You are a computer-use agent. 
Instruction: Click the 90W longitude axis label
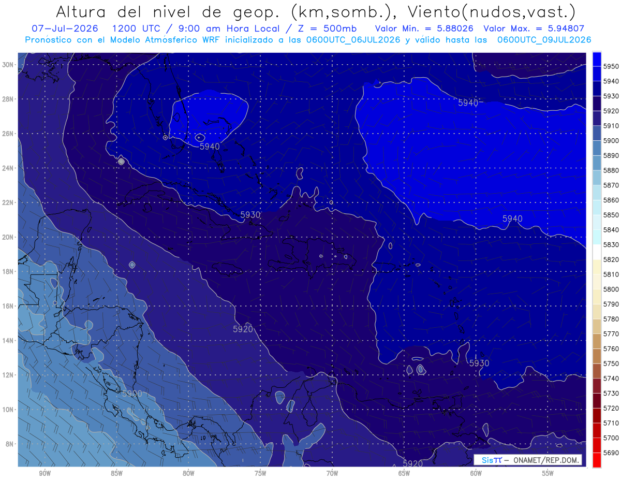click(x=45, y=473)
